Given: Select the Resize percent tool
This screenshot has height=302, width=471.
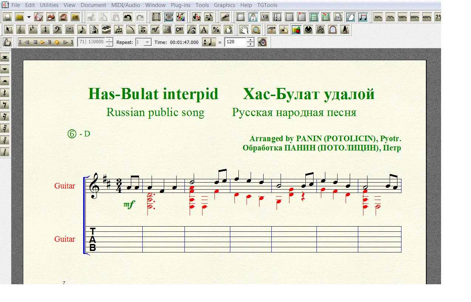Looking at the screenshot, I should [x=216, y=30].
